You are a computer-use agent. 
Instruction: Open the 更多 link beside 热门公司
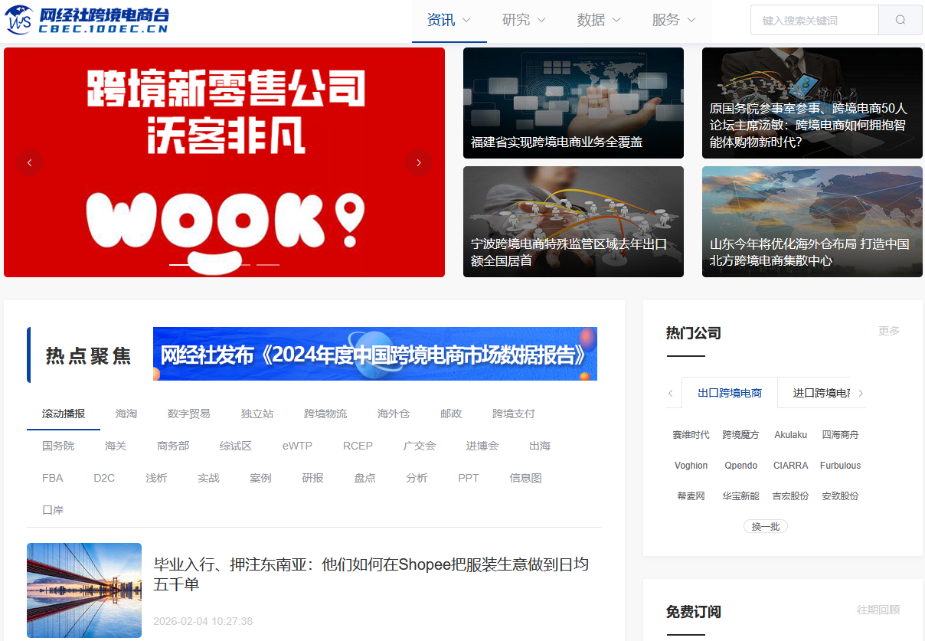click(889, 331)
